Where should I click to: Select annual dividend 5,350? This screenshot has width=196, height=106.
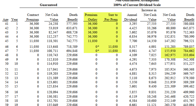tap(133, 82)
